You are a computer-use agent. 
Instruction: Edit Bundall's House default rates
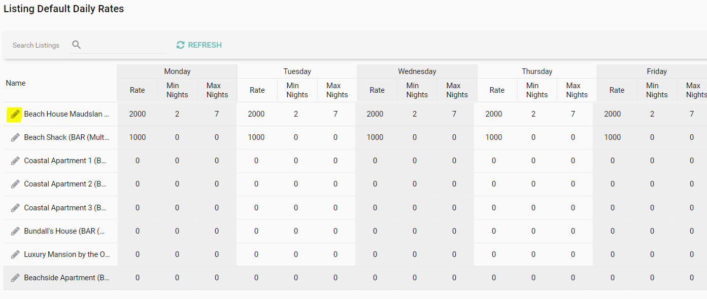click(15, 231)
